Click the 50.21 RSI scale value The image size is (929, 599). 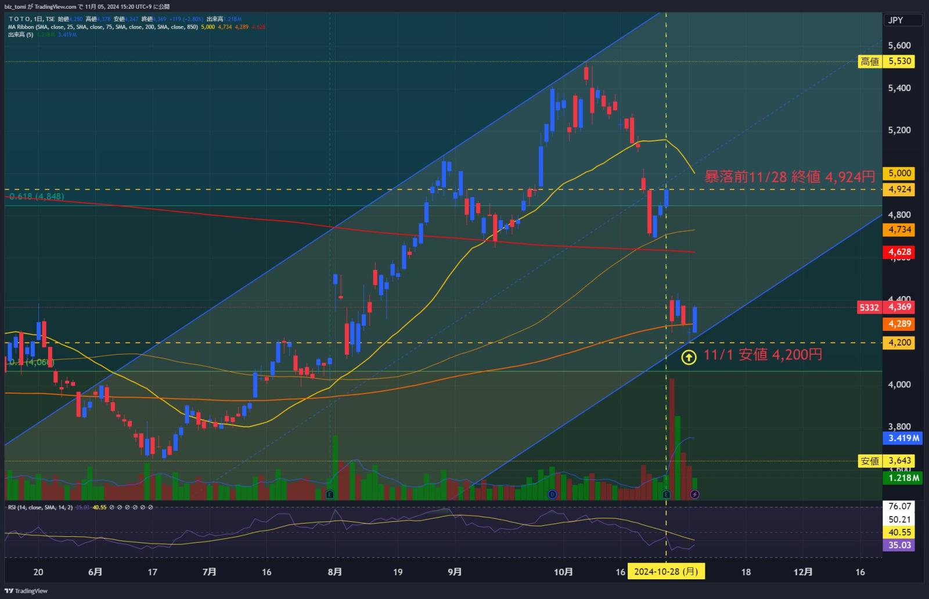coord(899,519)
